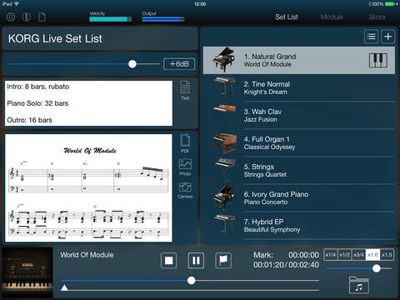The height and width of the screenshot is (300, 400).
Task: Select x1/2 playback speed
Action: click(345, 255)
